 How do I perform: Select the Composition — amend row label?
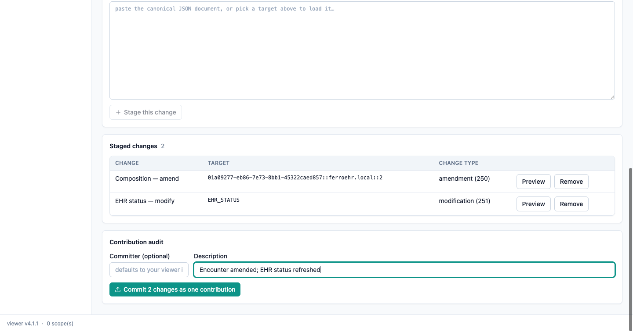pos(147,178)
